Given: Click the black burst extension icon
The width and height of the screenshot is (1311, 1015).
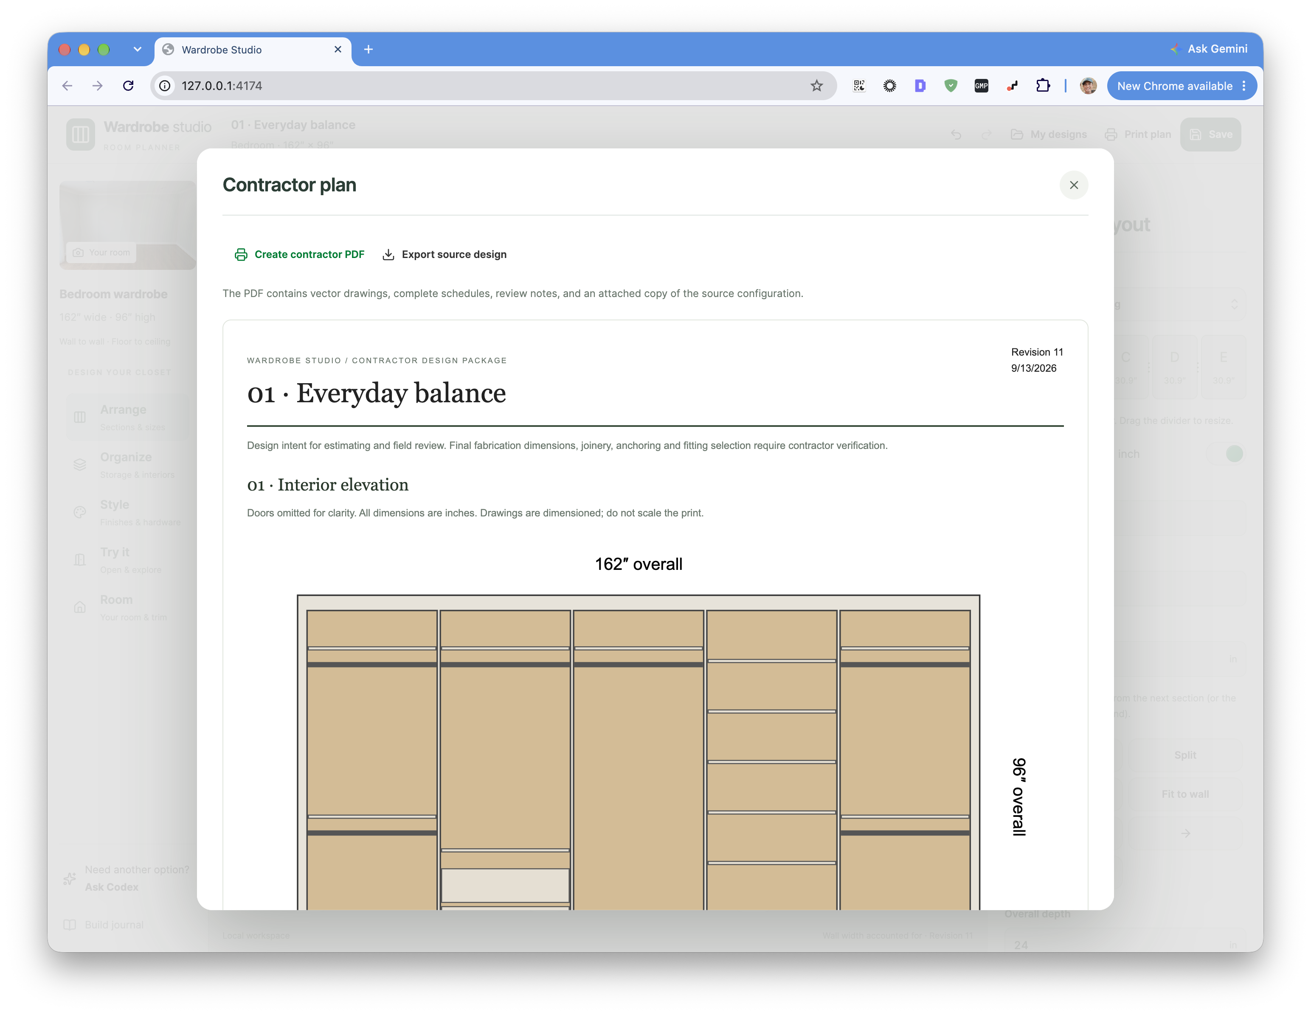Looking at the screenshot, I should (889, 86).
